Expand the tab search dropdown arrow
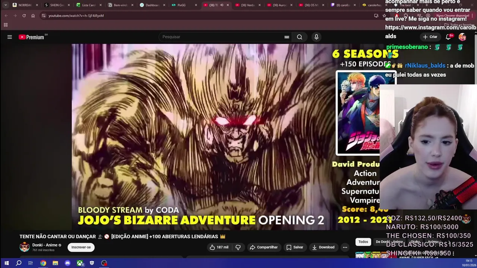The width and height of the screenshot is (477, 268). click(x=5, y=5)
